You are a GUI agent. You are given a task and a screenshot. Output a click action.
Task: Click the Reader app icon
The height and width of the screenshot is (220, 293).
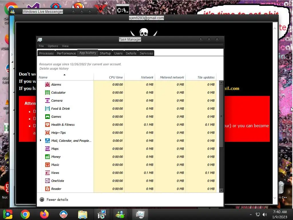[x=47, y=189]
